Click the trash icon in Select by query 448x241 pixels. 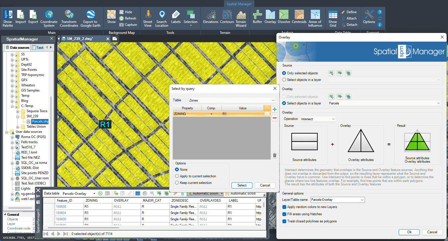[x=275, y=155]
